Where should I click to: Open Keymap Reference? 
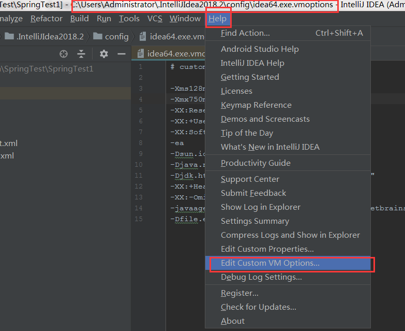click(x=288, y=105)
